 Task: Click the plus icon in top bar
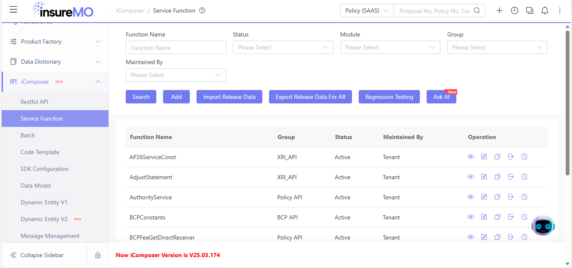click(500, 11)
